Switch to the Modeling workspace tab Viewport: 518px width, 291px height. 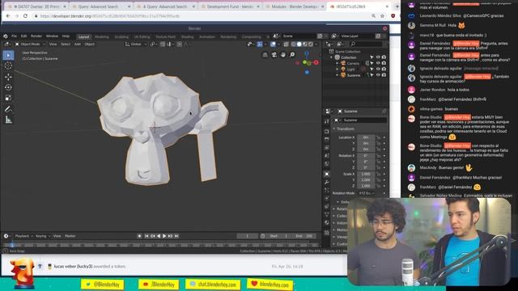(102, 37)
